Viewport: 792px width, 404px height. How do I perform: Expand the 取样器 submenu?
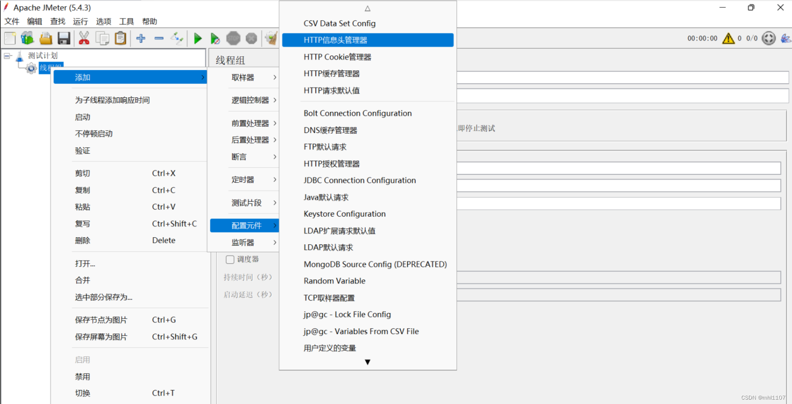(x=244, y=77)
